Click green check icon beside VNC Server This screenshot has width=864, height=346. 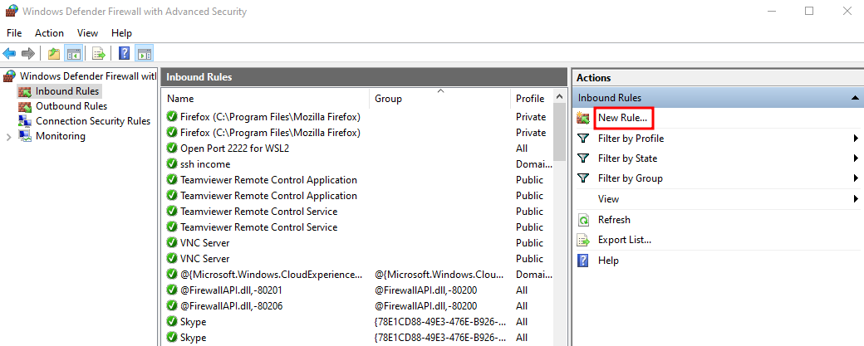pyautogui.click(x=172, y=243)
